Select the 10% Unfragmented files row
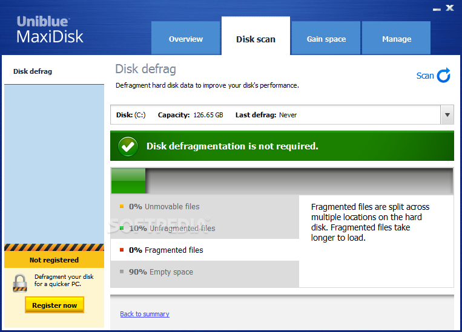 pos(205,228)
